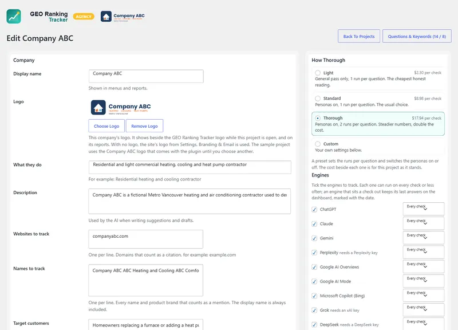The image size is (458, 330).
Task: Click the Names to track text area
Action: 146,280
